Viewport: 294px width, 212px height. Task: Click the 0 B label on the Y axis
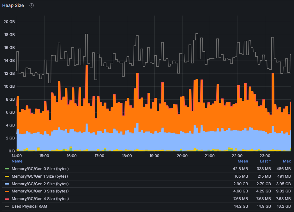point(12,151)
